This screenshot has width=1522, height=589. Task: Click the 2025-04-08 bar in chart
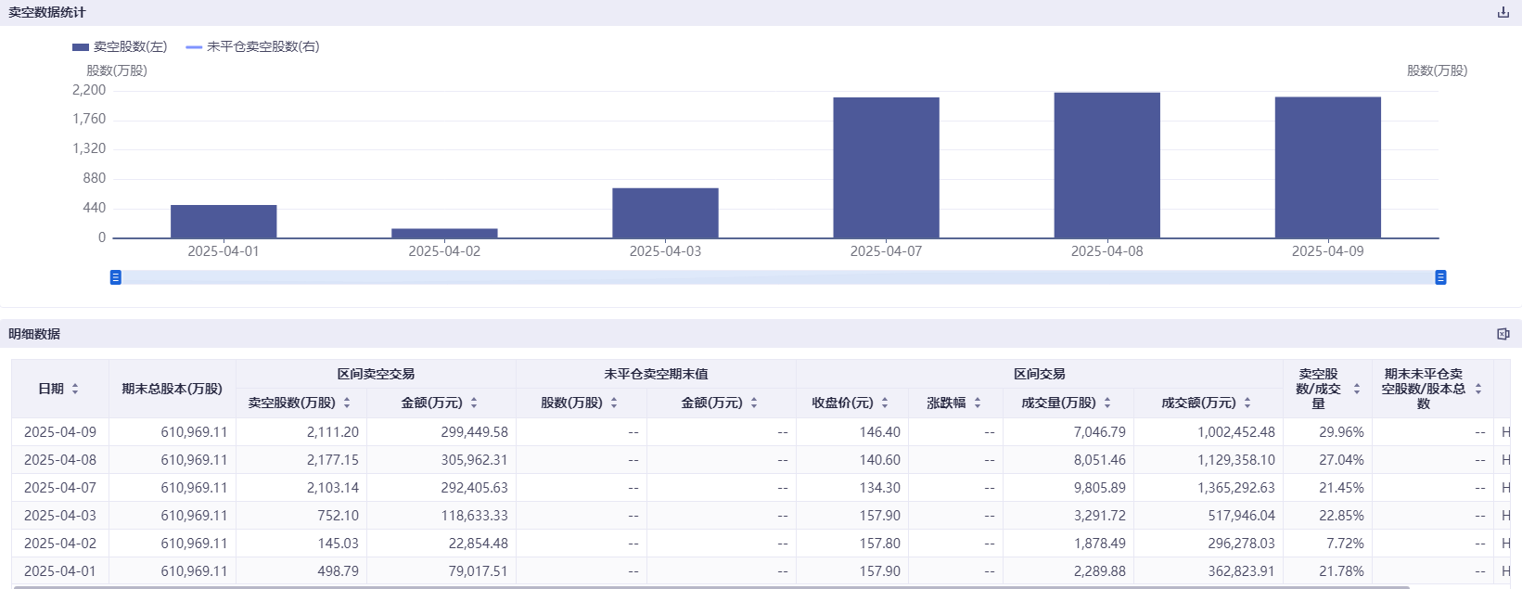[1106, 165]
